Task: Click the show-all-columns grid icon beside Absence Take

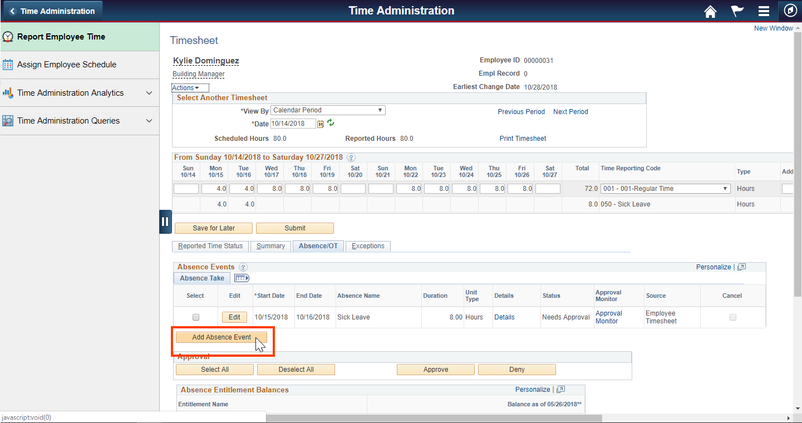Action: point(242,278)
